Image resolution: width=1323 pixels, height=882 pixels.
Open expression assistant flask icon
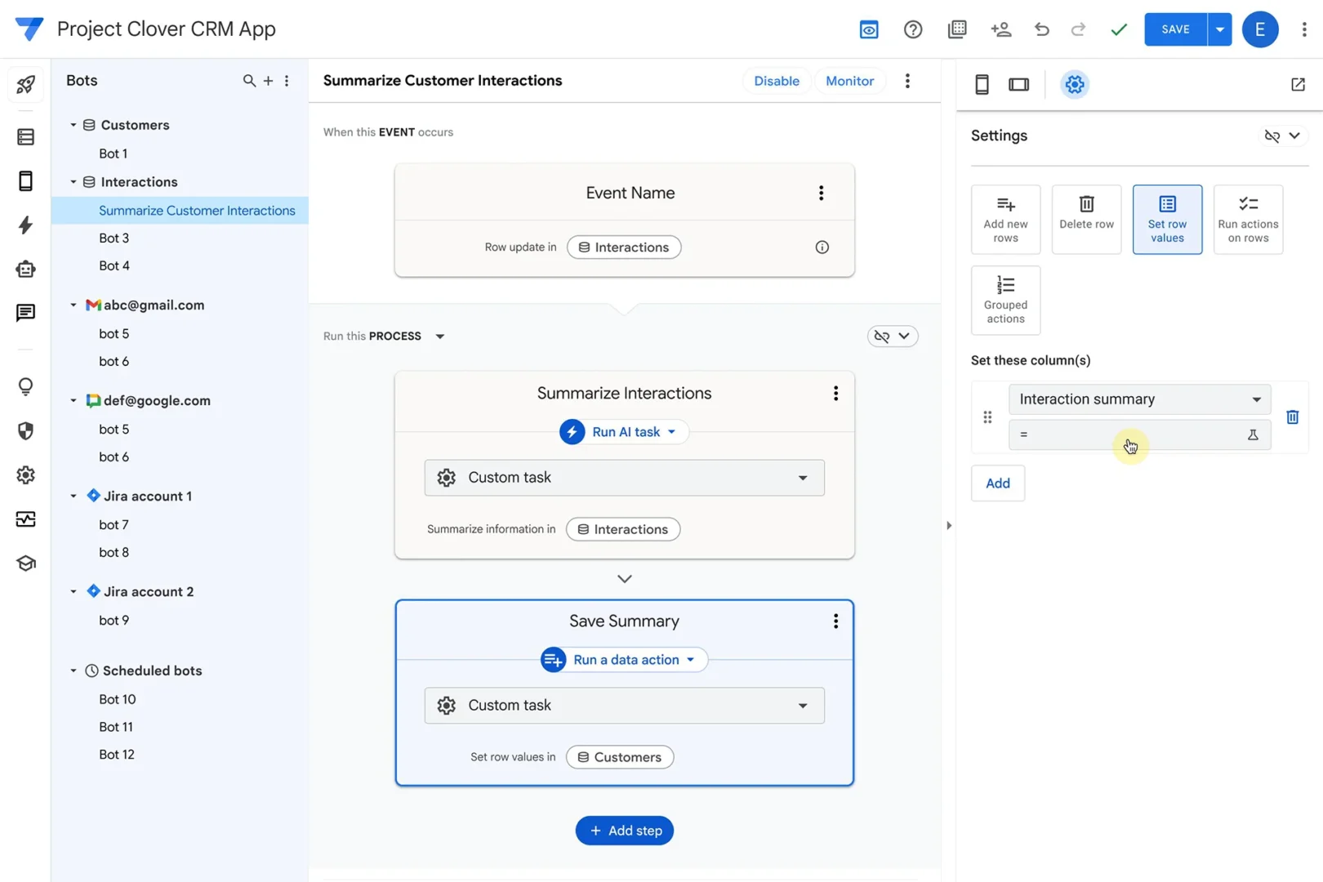click(1253, 434)
